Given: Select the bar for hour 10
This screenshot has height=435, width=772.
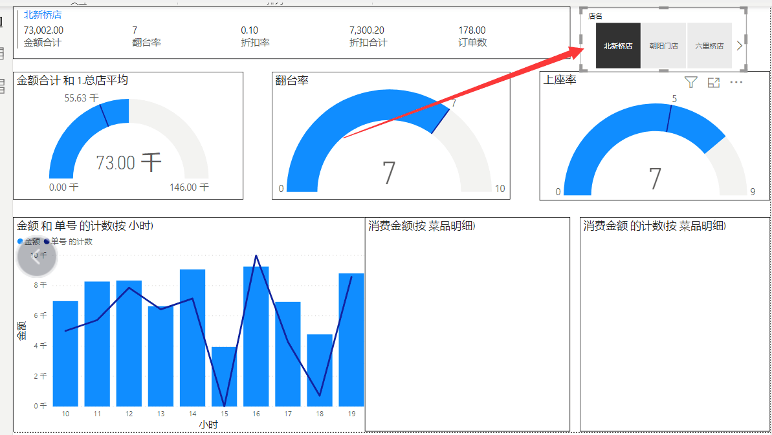Looking at the screenshot, I should [65, 354].
